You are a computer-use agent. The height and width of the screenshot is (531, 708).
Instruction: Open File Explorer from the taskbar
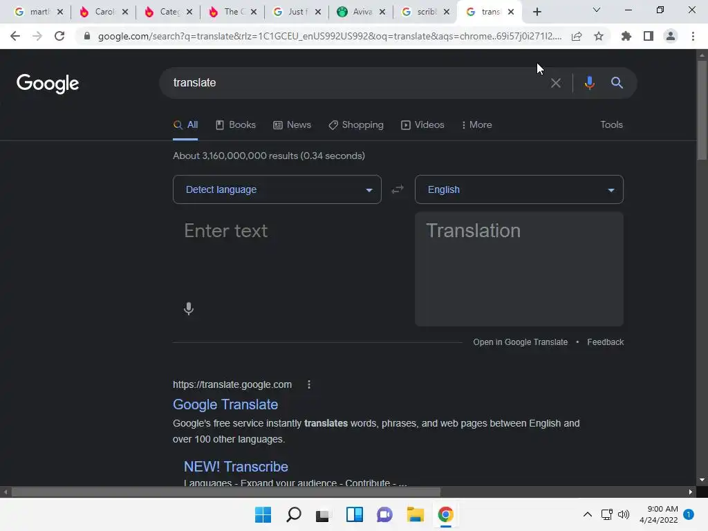click(x=416, y=514)
